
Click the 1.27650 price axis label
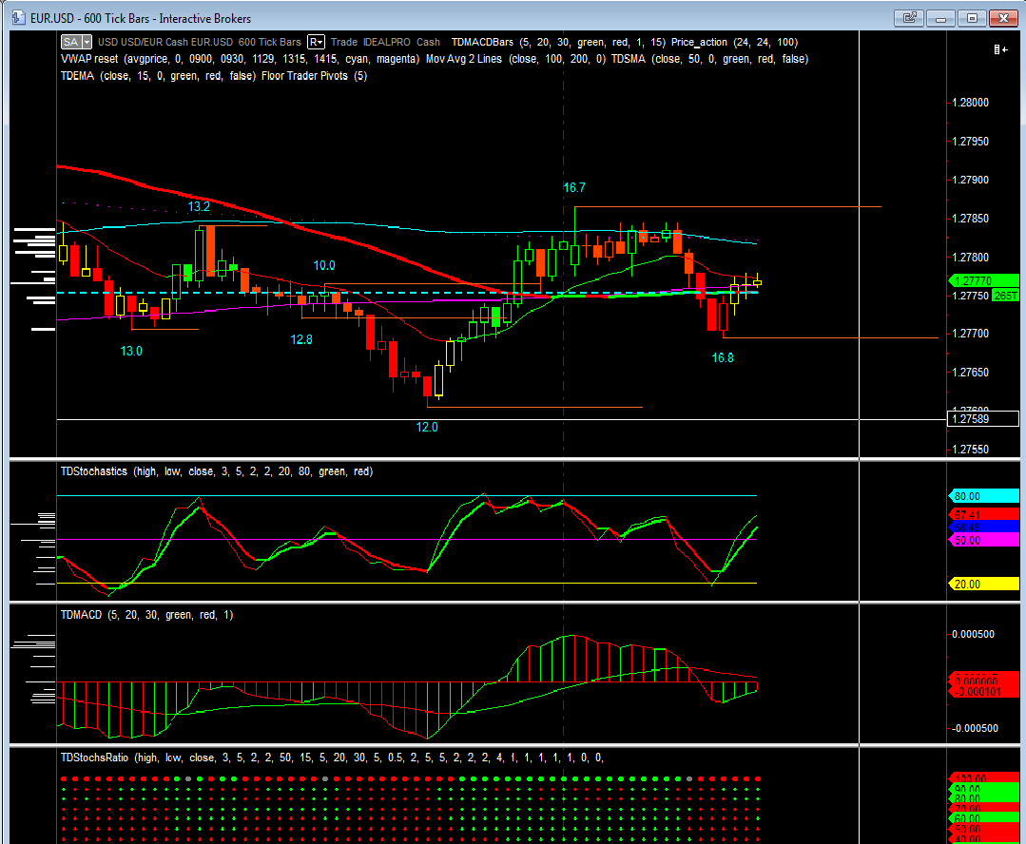971,373
